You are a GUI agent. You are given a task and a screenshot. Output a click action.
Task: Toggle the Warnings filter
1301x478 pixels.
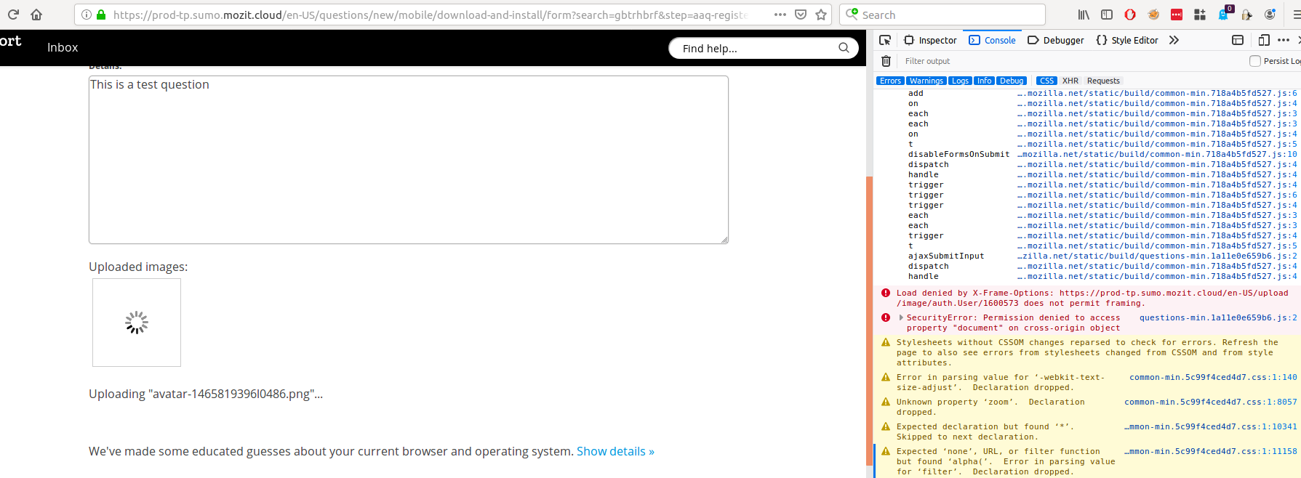(x=926, y=81)
